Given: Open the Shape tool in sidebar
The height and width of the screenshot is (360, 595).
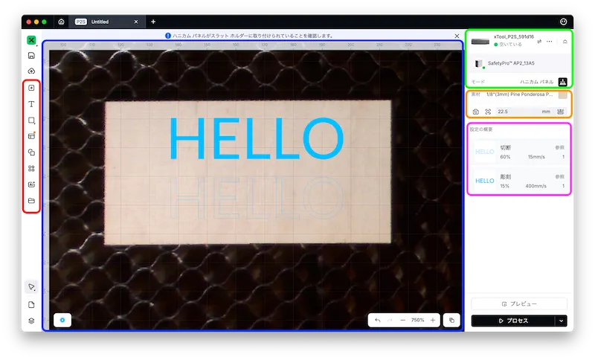Looking at the screenshot, I should (31, 120).
